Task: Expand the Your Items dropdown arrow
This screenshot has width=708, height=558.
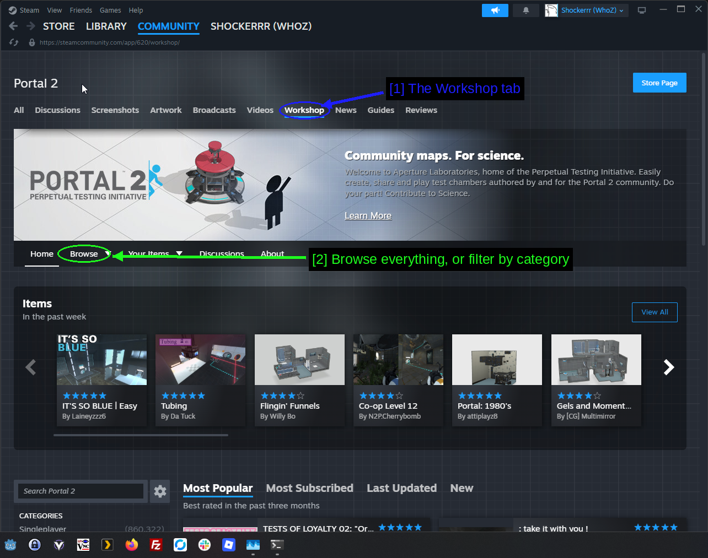Action: [x=179, y=254]
